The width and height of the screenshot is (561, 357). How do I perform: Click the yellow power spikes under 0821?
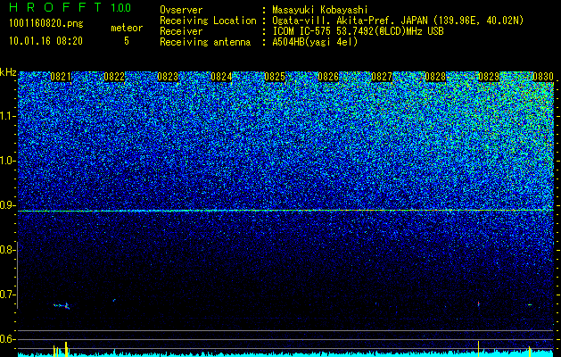61,349
